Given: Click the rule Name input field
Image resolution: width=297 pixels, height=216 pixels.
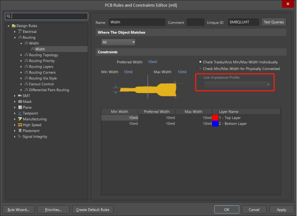Looking at the screenshot, I should [x=135, y=22].
